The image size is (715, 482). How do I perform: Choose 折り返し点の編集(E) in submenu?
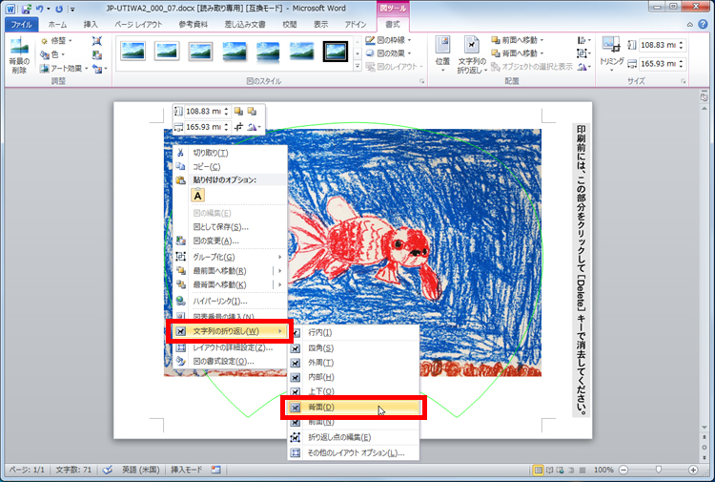[354, 437]
